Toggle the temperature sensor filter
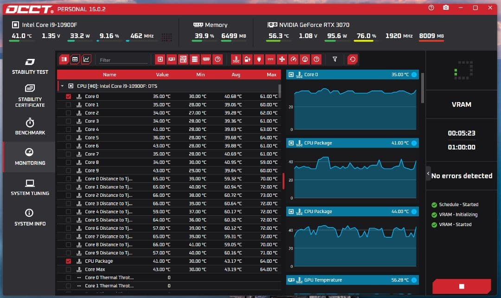 pyautogui.click(x=237, y=59)
